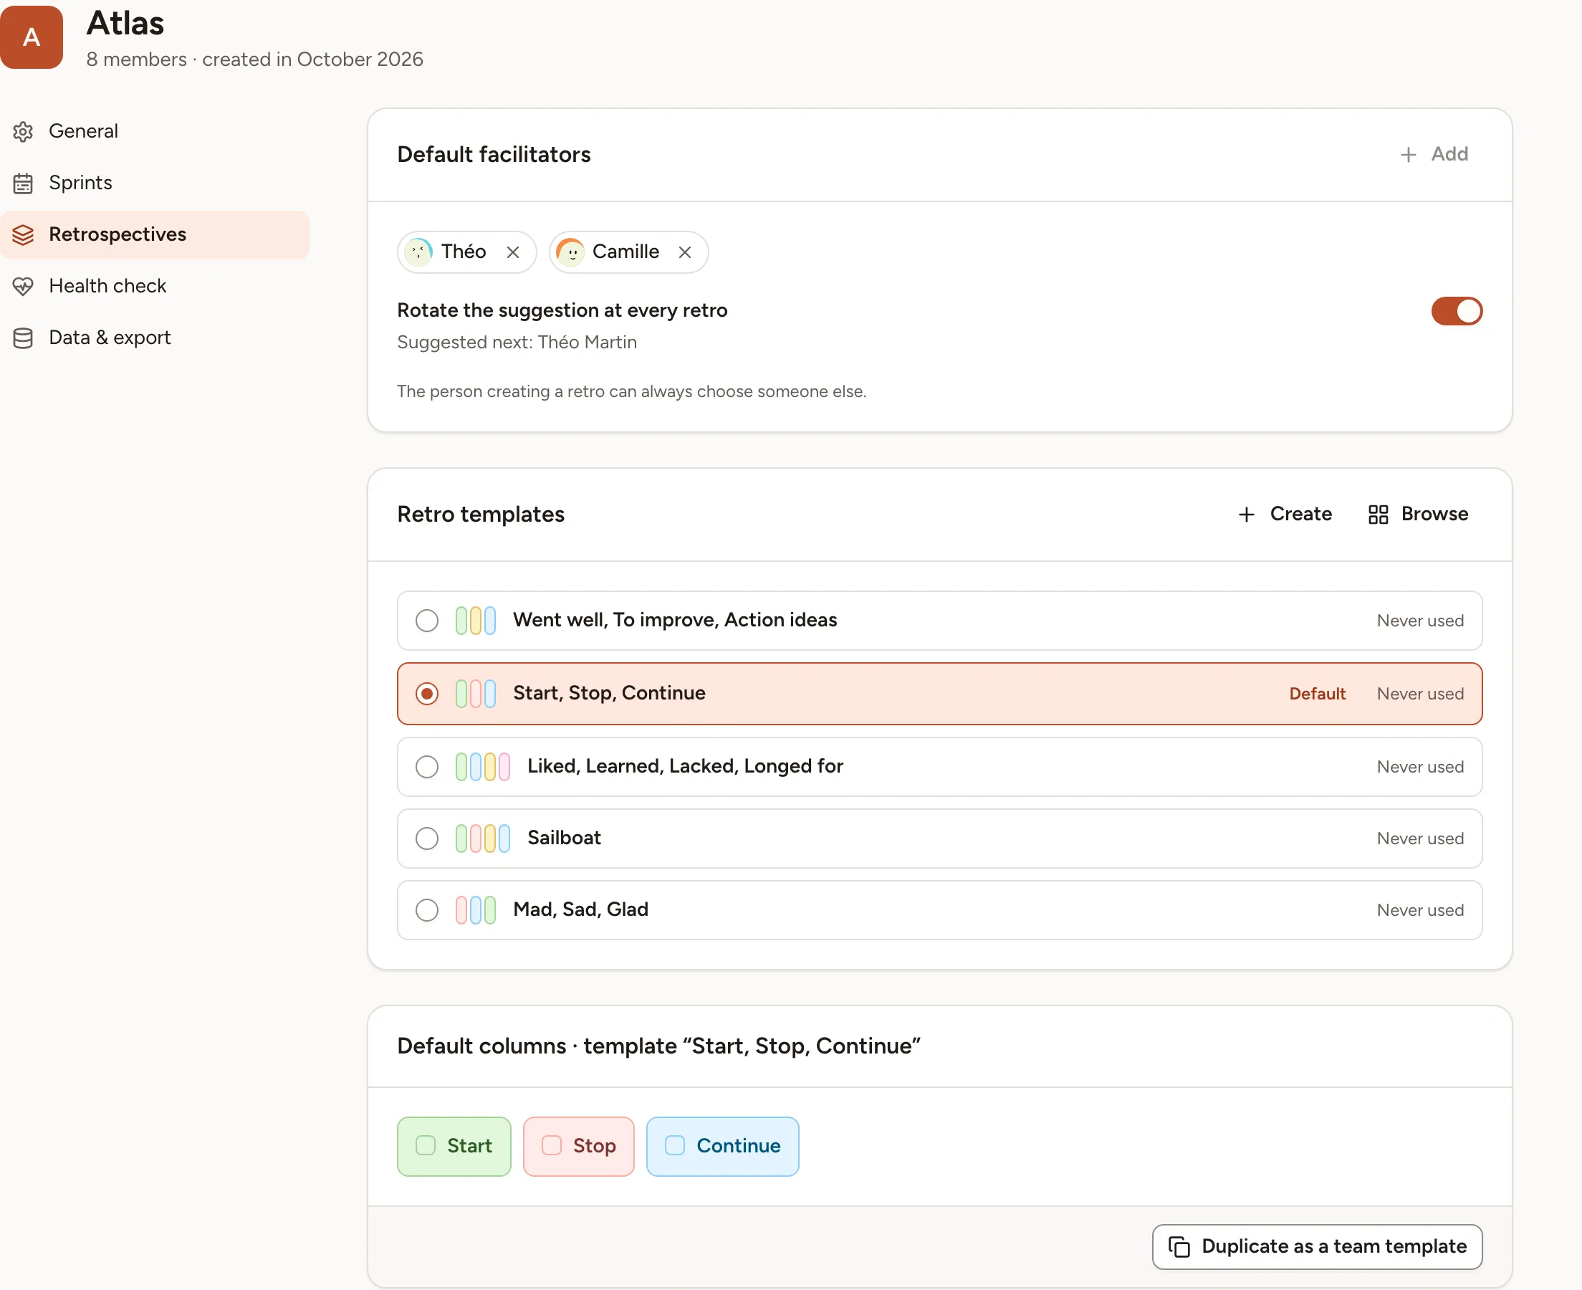Toggle Rotate the suggestion at every retro
1582x1290 pixels.
click(1457, 311)
